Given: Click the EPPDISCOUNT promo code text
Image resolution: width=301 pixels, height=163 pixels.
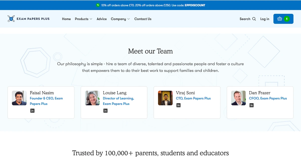Looking at the screenshot, I should pyautogui.click(x=195, y=5).
